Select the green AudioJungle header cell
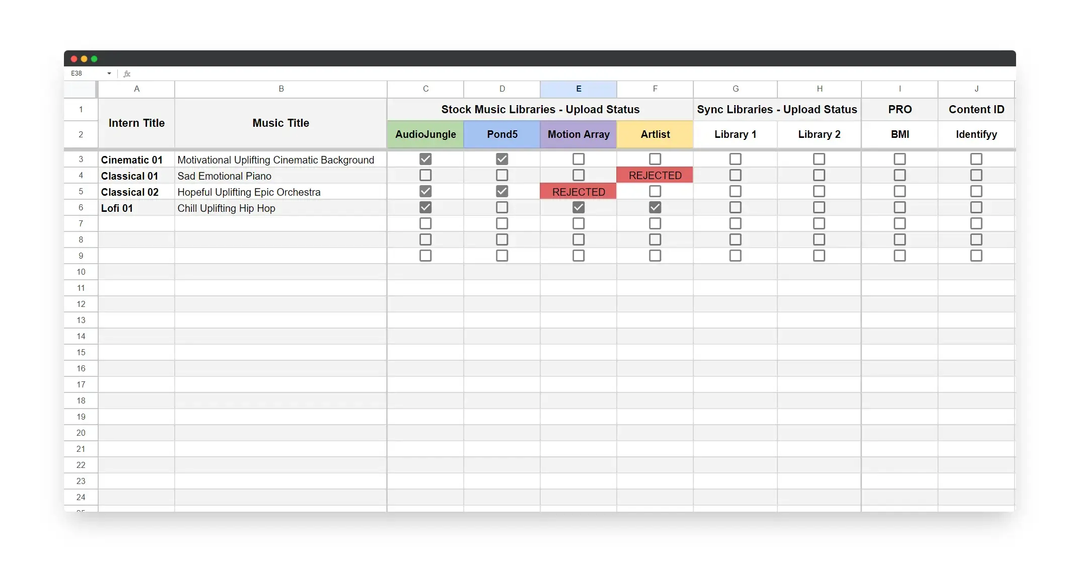Viewport: 1080px width, 562px height. 425,134
